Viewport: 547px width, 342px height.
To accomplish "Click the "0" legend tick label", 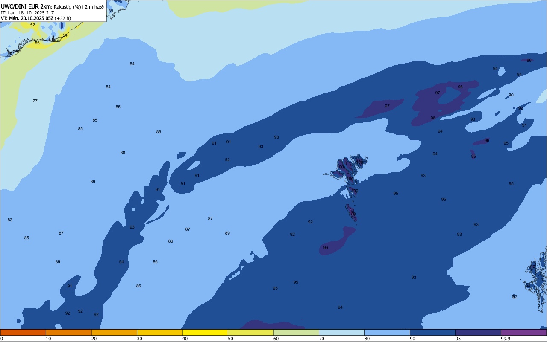I will (2, 339).
